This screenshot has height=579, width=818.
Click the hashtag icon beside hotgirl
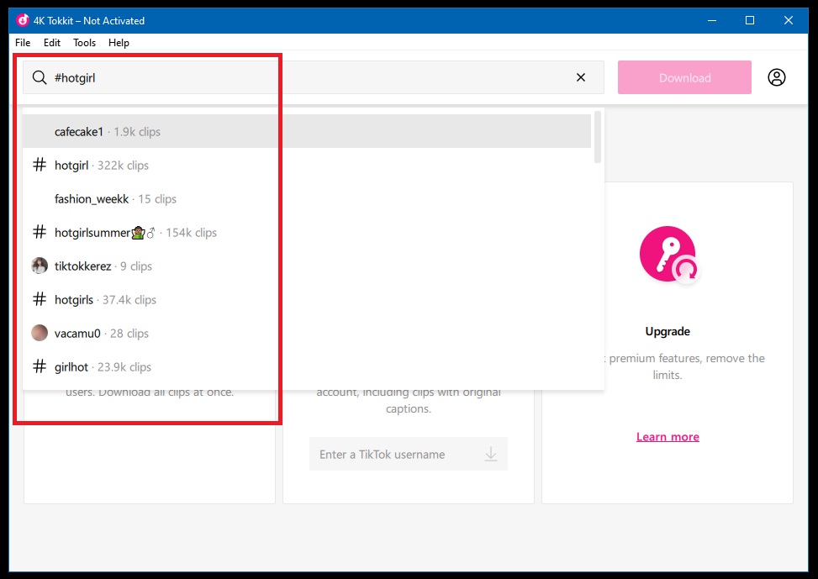(39, 165)
